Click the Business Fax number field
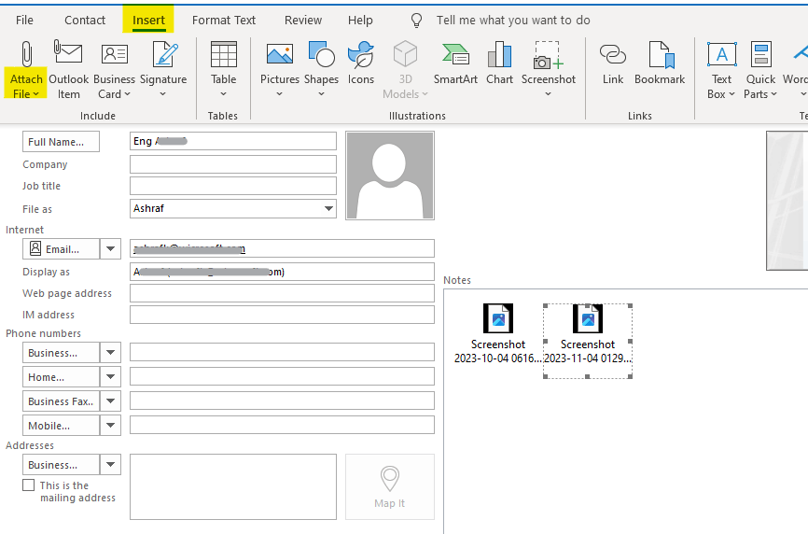 tap(282, 400)
